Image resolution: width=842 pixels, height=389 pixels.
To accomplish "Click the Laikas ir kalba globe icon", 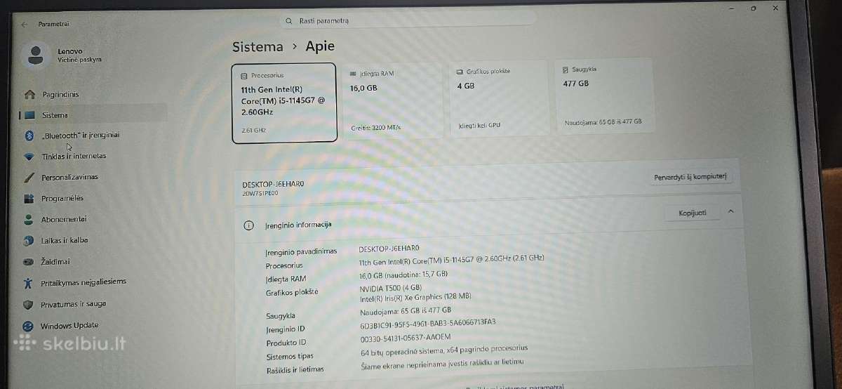I will pos(28,241).
